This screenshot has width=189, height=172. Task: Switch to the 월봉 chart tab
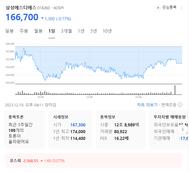[x=38, y=31]
